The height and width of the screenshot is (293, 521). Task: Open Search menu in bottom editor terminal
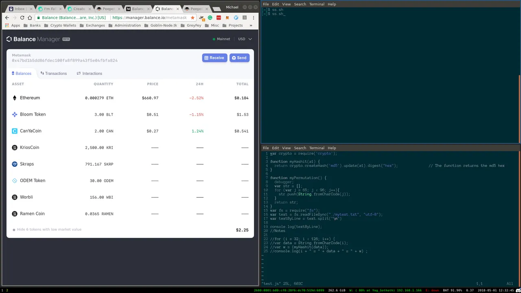pyautogui.click(x=300, y=148)
